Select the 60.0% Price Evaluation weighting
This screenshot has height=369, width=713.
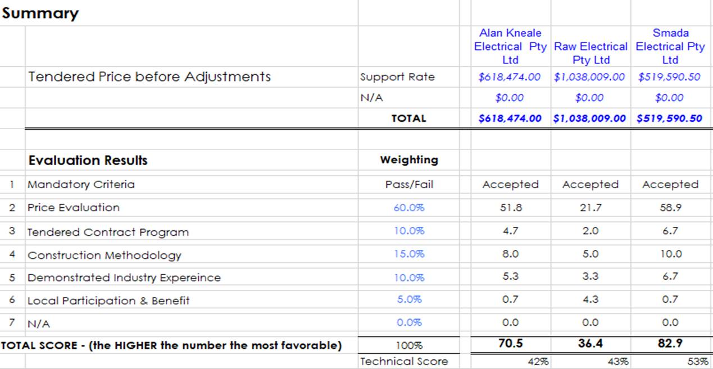(x=408, y=208)
